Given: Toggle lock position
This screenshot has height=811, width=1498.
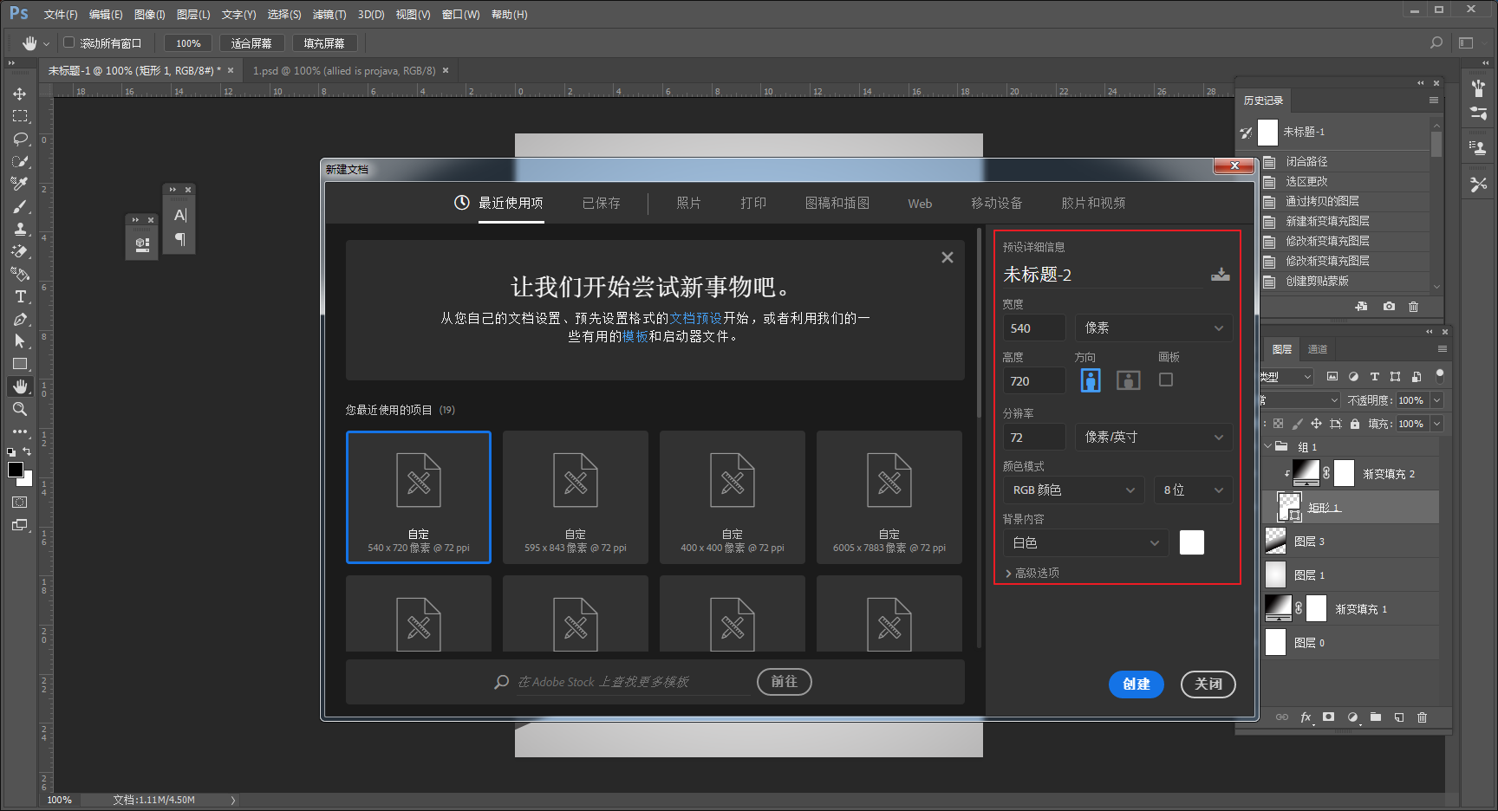Looking at the screenshot, I should pyautogui.click(x=1316, y=424).
